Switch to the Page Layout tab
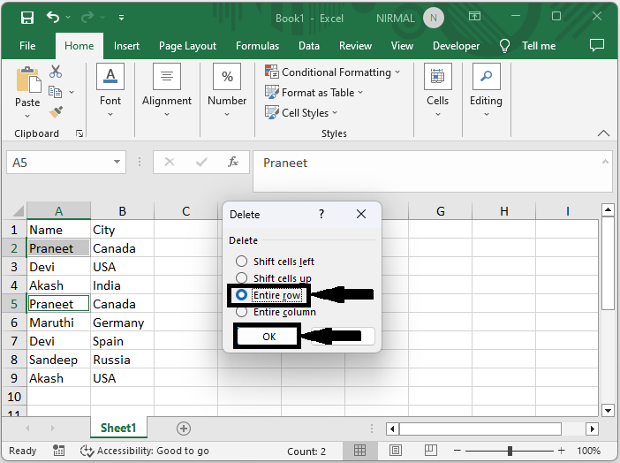Viewport: 620px width, 463px height. pos(187,46)
